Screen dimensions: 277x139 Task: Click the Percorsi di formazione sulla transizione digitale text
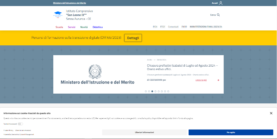pos(76,38)
